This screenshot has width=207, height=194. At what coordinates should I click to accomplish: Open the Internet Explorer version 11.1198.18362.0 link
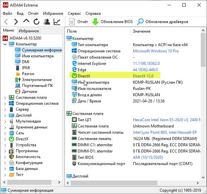(146, 64)
